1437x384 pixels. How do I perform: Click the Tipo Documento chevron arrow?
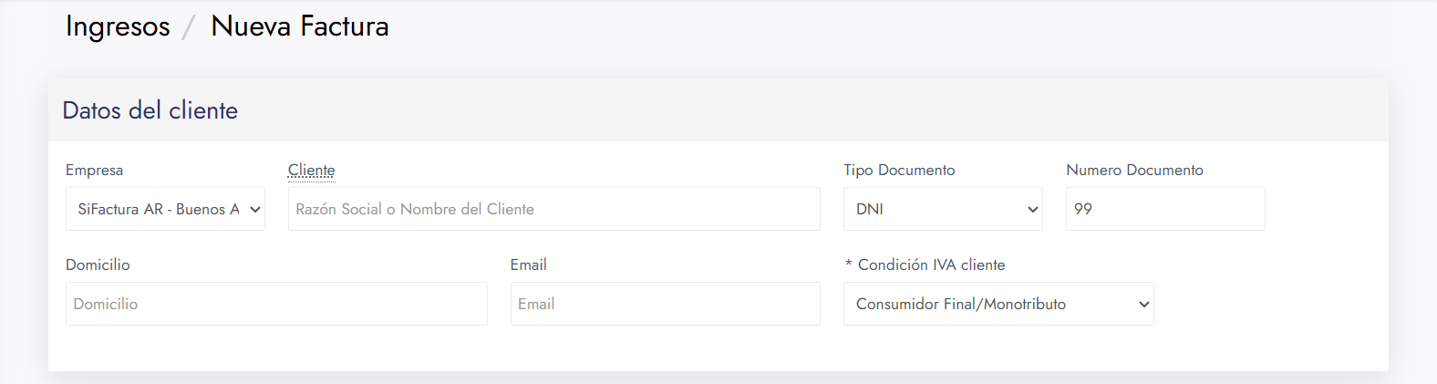pos(1033,210)
